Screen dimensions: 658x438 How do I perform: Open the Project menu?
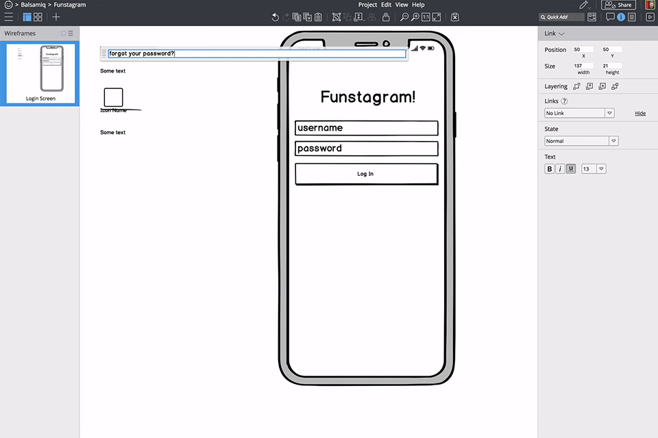pyautogui.click(x=367, y=5)
